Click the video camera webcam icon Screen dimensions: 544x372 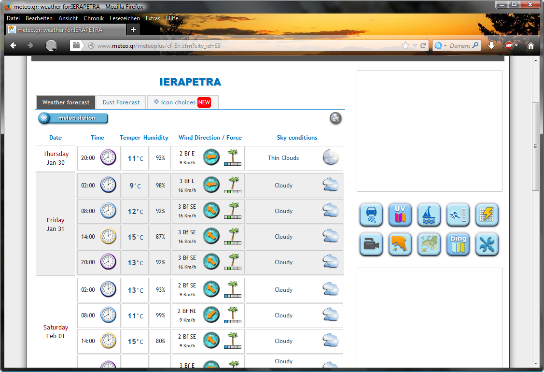point(371,244)
